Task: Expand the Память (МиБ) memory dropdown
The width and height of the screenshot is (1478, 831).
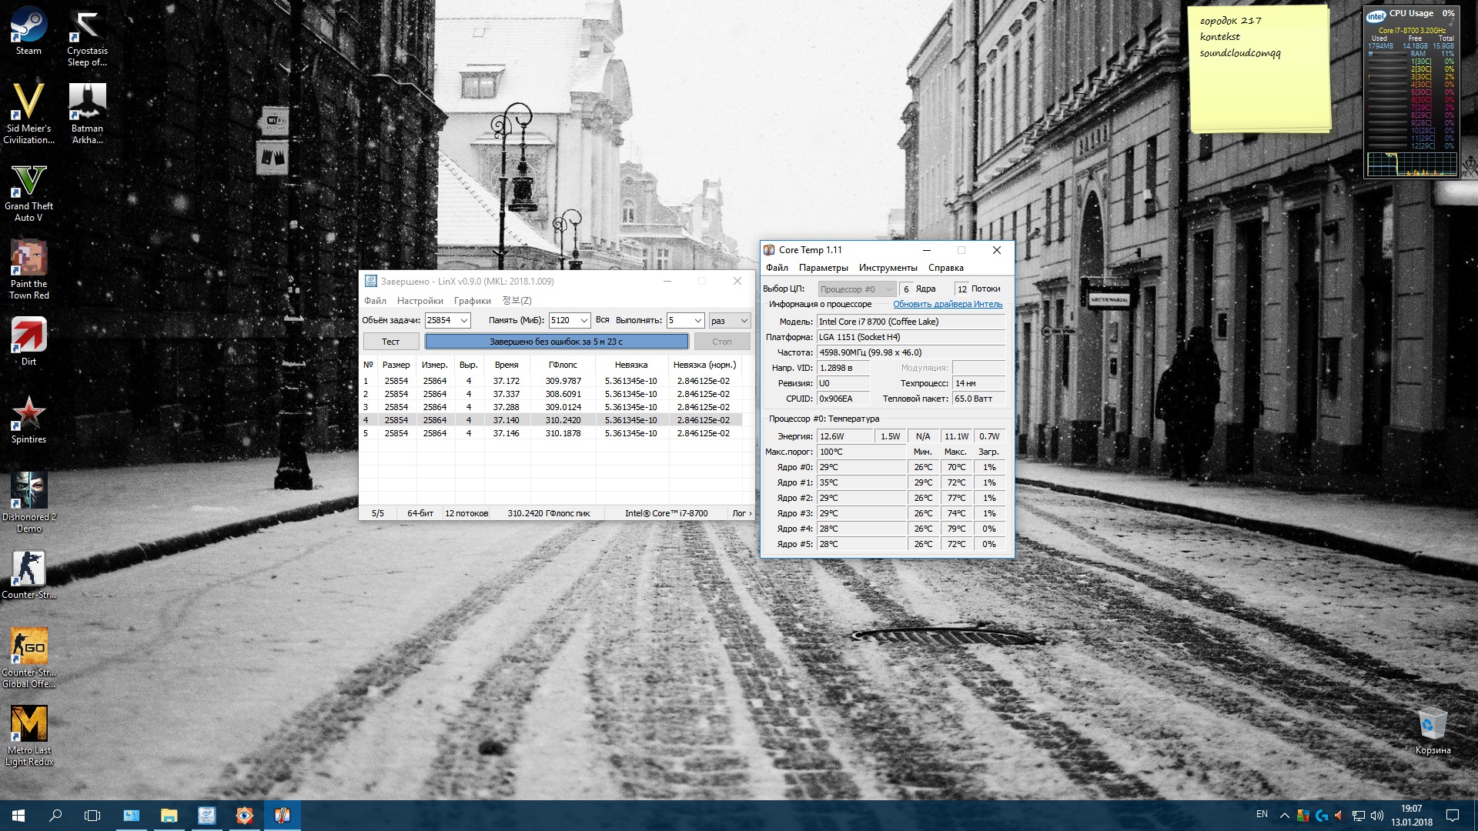Action: (x=584, y=321)
